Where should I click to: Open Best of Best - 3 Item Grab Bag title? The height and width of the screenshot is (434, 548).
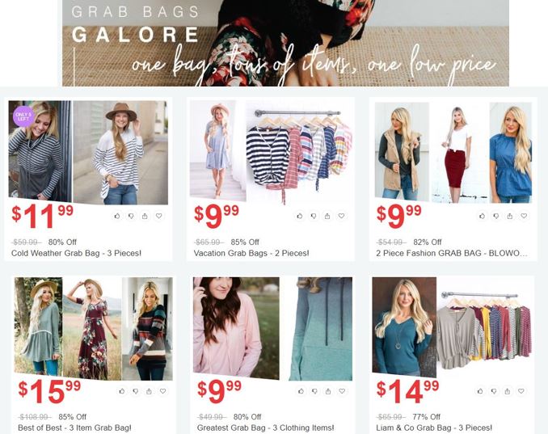coord(74,428)
